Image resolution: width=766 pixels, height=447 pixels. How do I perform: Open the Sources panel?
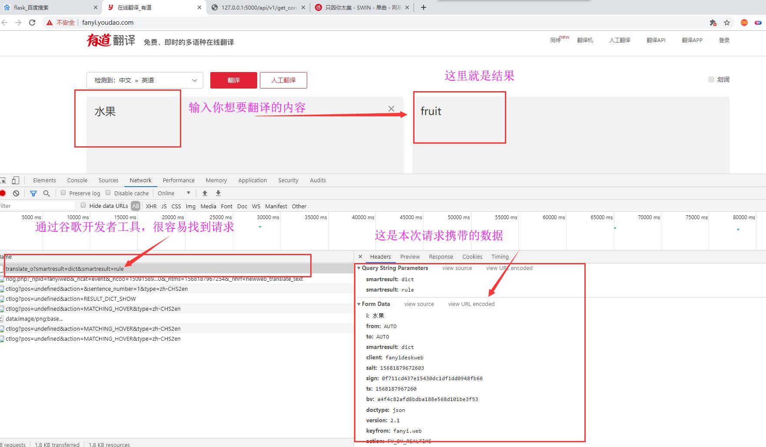[x=108, y=180]
